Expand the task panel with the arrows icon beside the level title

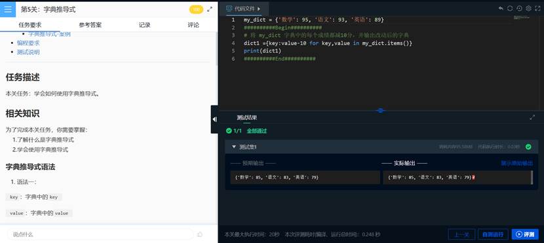pos(210,9)
